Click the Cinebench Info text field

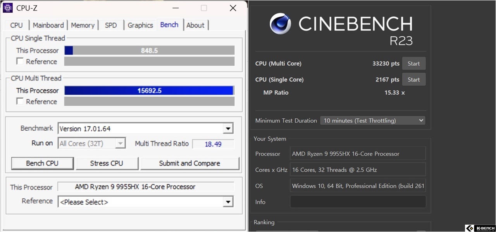pyautogui.click(x=358, y=202)
